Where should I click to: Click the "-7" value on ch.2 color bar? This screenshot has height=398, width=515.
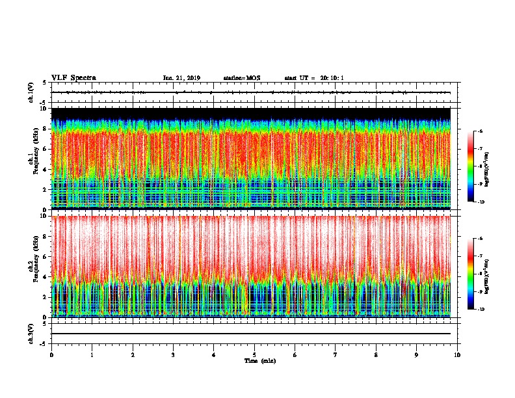click(480, 256)
